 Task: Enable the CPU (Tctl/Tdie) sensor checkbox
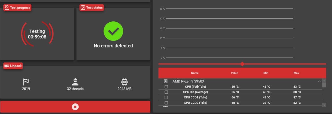click(166, 87)
